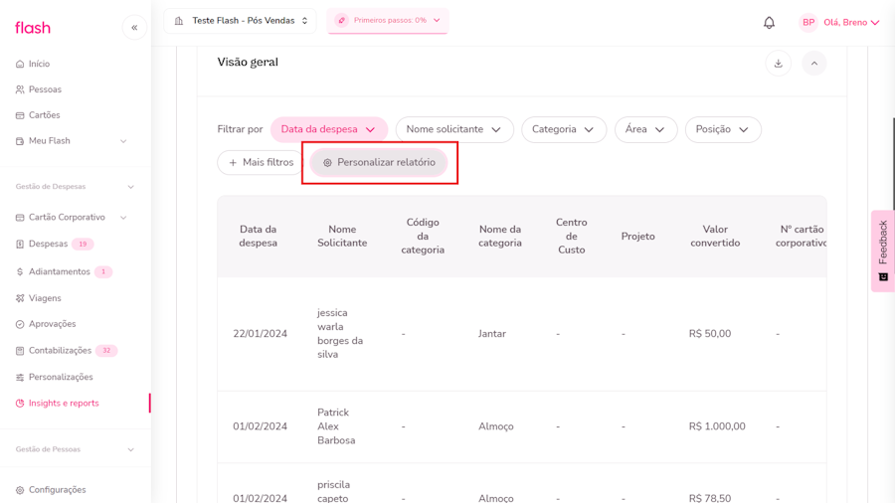Click the Início home icon

coord(20,64)
